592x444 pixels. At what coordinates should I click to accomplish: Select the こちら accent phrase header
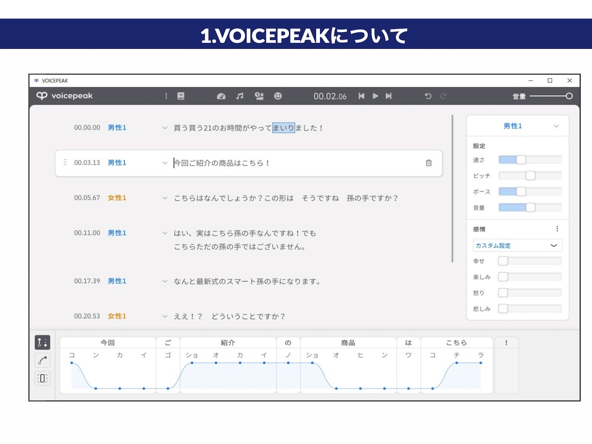point(456,342)
